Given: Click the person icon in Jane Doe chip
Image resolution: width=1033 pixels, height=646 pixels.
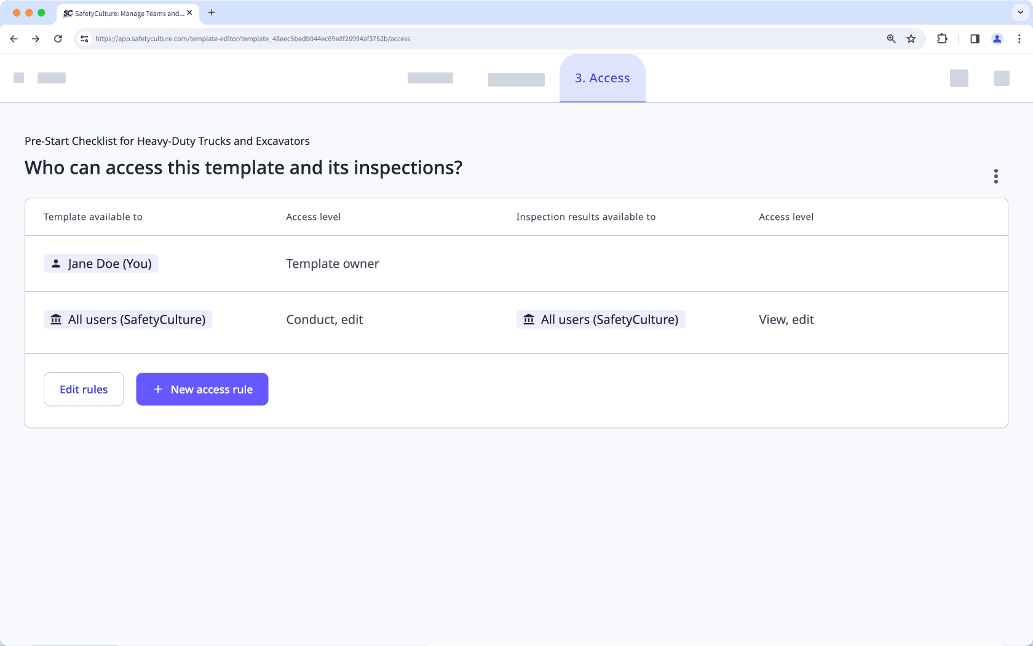Looking at the screenshot, I should point(56,263).
